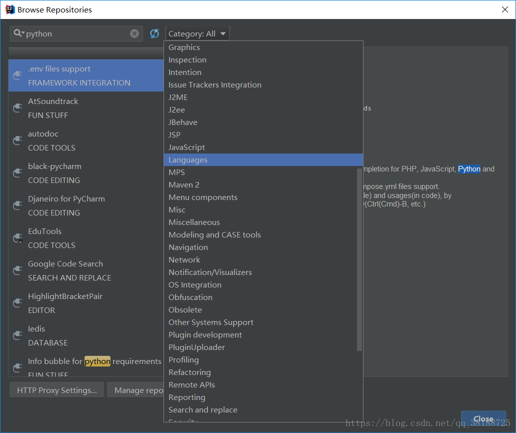Screen dimensions: 516x433
Task: Click plug icon beside .env files support
Action: click(x=17, y=75)
